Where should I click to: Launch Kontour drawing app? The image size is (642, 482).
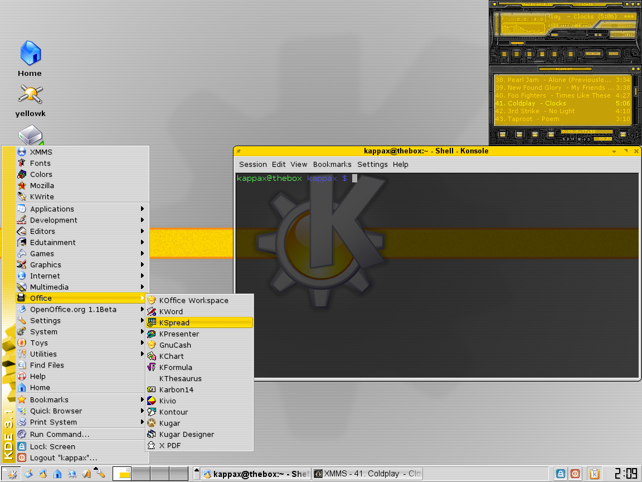200,412
